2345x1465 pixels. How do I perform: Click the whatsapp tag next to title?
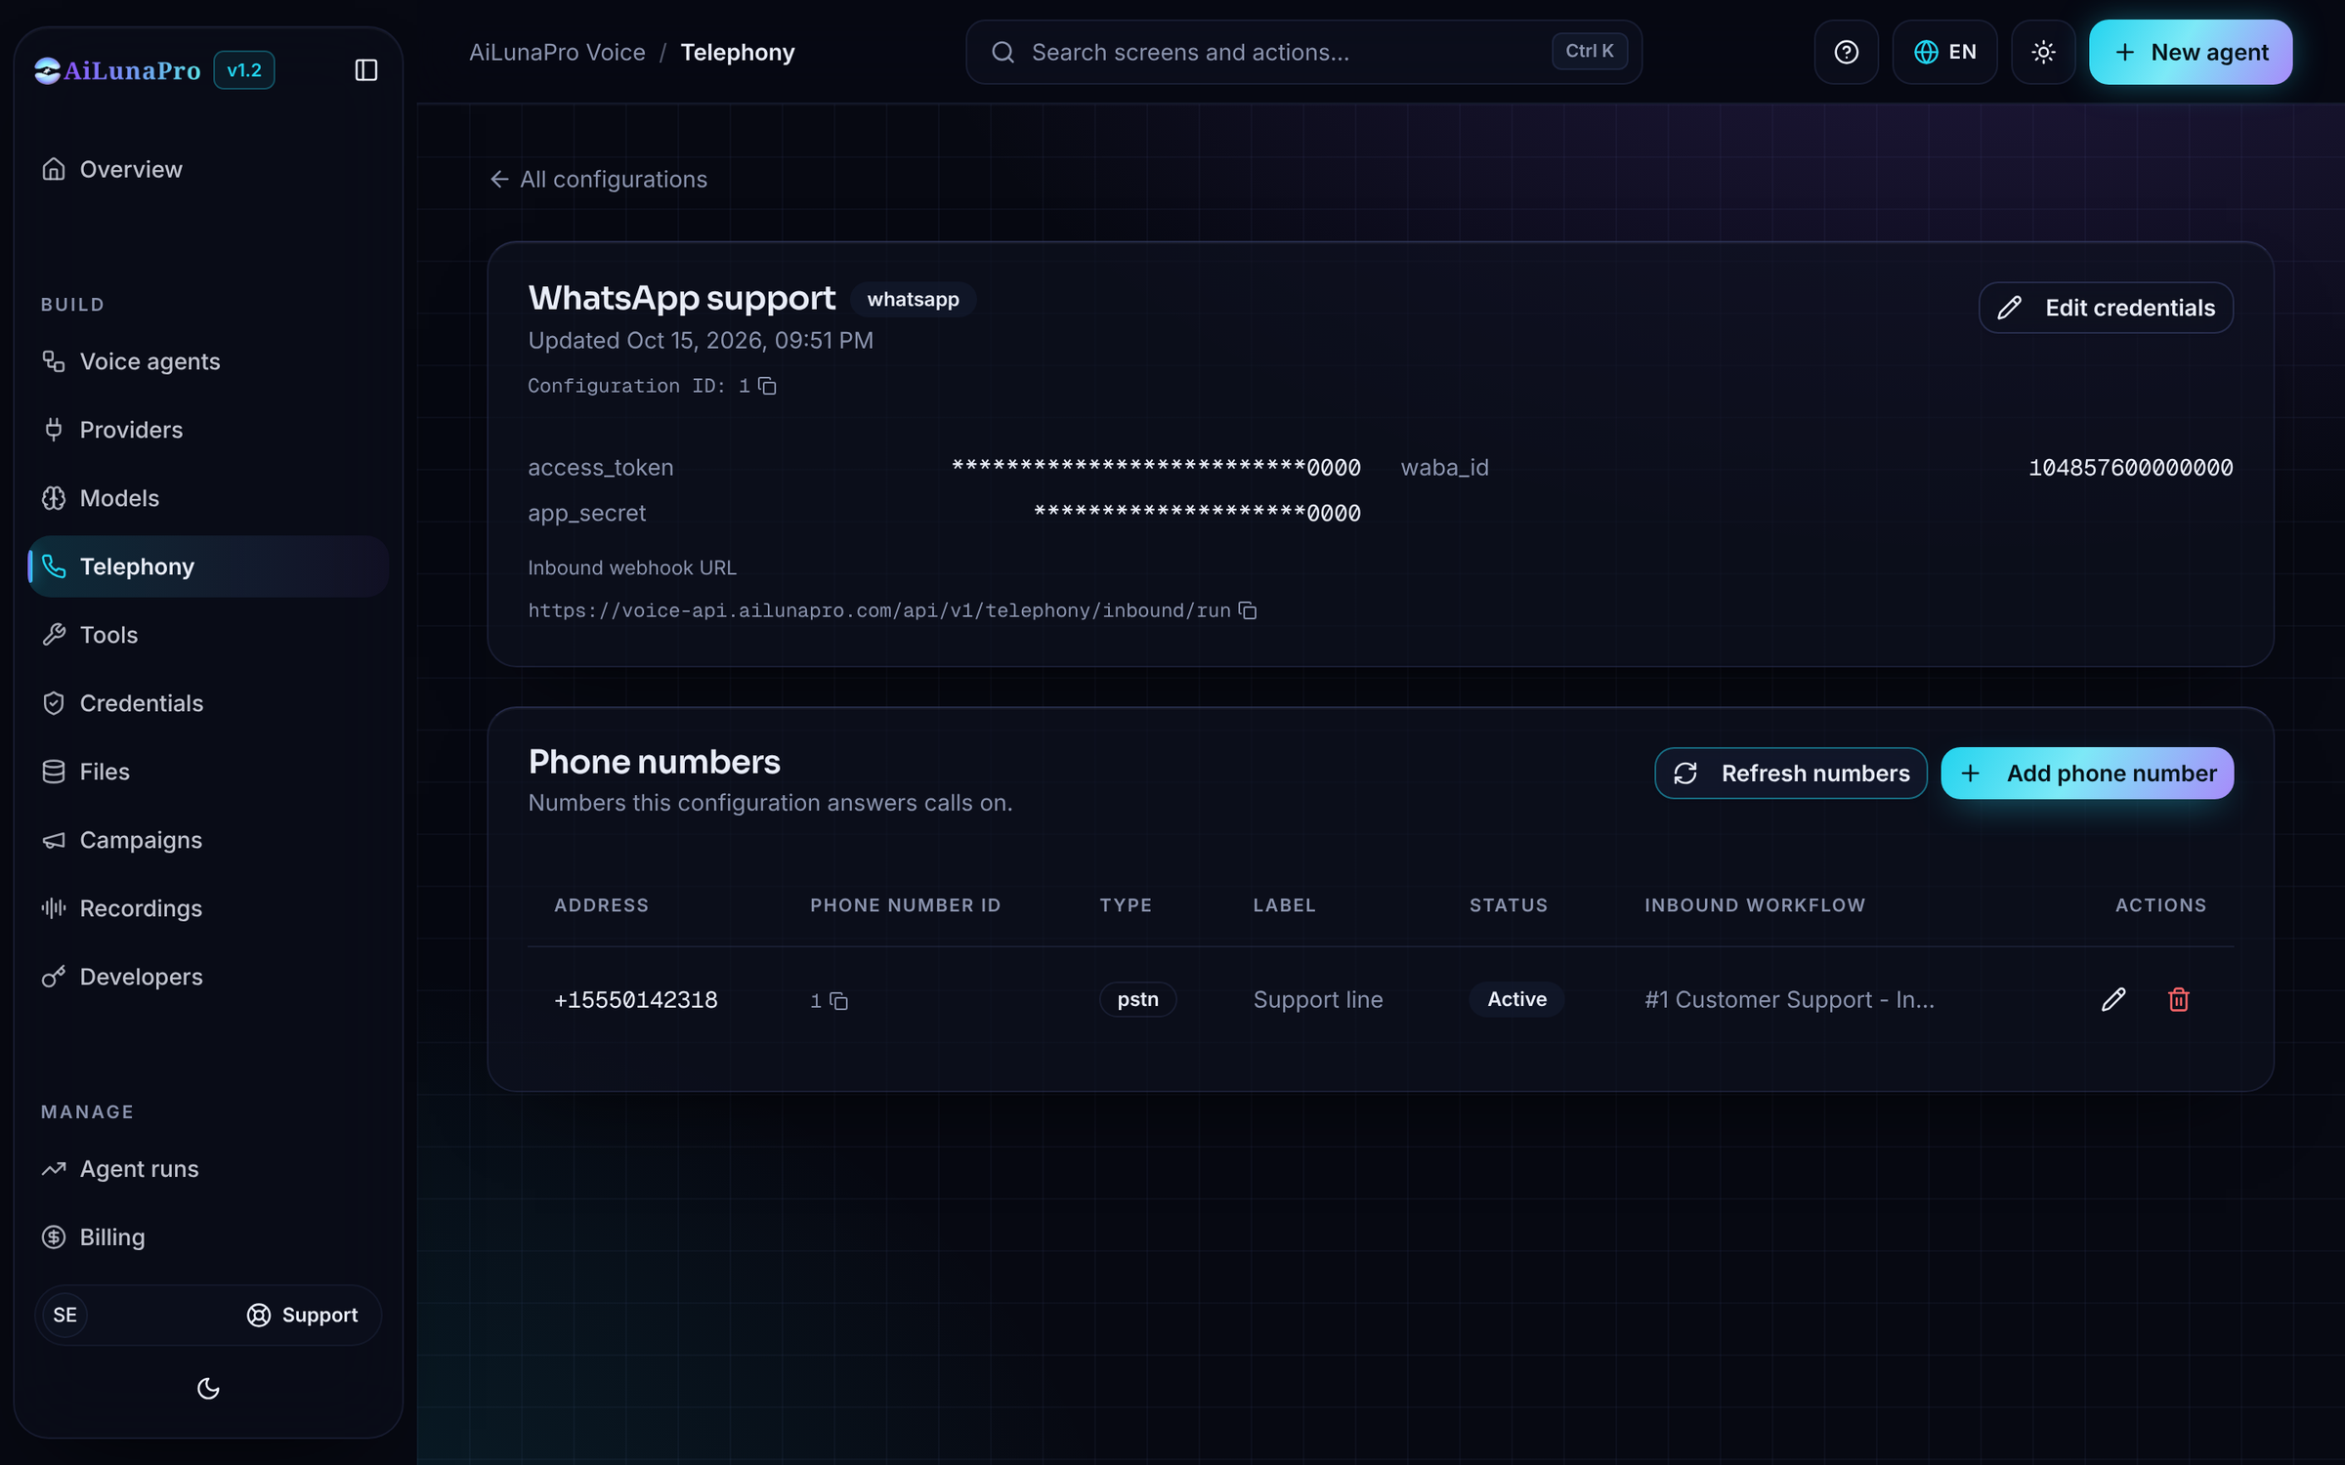pyautogui.click(x=913, y=299)
